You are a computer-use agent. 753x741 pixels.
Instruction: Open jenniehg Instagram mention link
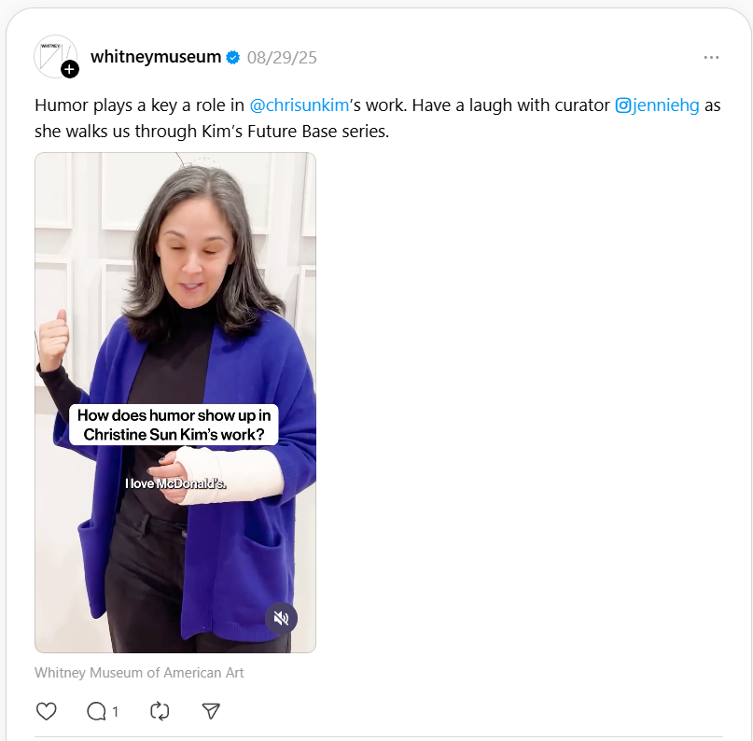[657, 105]
